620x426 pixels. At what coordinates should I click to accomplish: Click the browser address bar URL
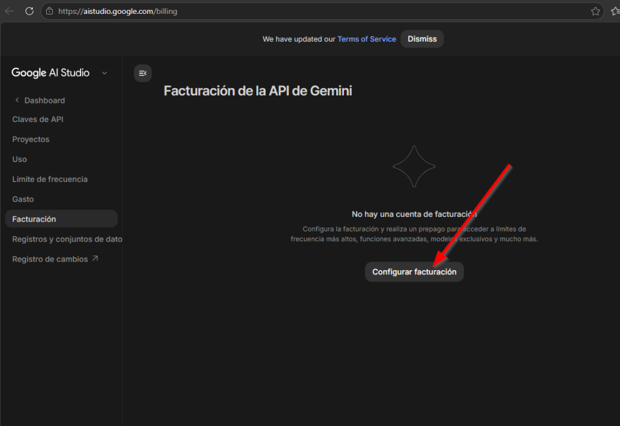pos(118,11)
